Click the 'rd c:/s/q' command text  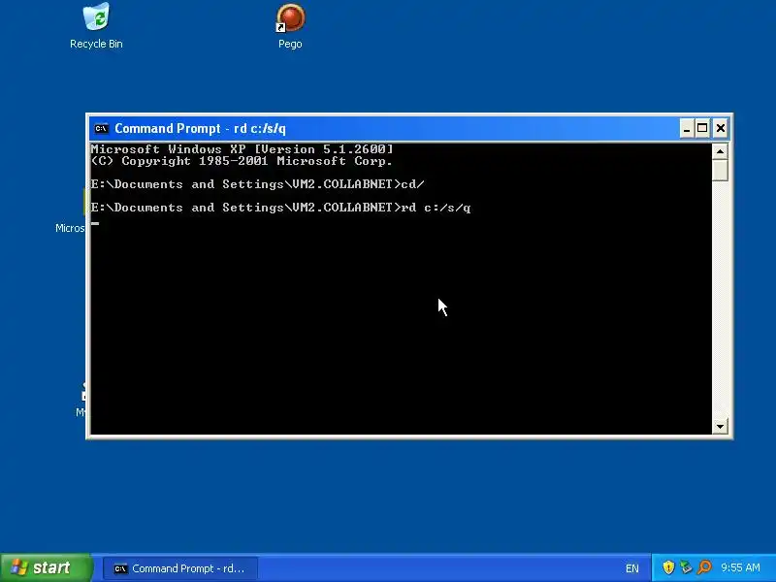tap(436, 208)
